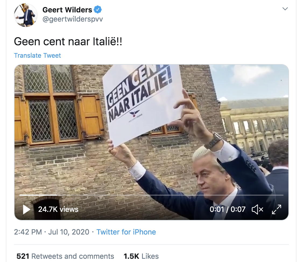Open the Twitter for iPhone link
This screenshot has width=304, height=262.
[126, 232]
